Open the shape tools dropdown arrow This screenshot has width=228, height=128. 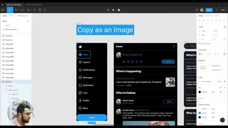point(25,10)
